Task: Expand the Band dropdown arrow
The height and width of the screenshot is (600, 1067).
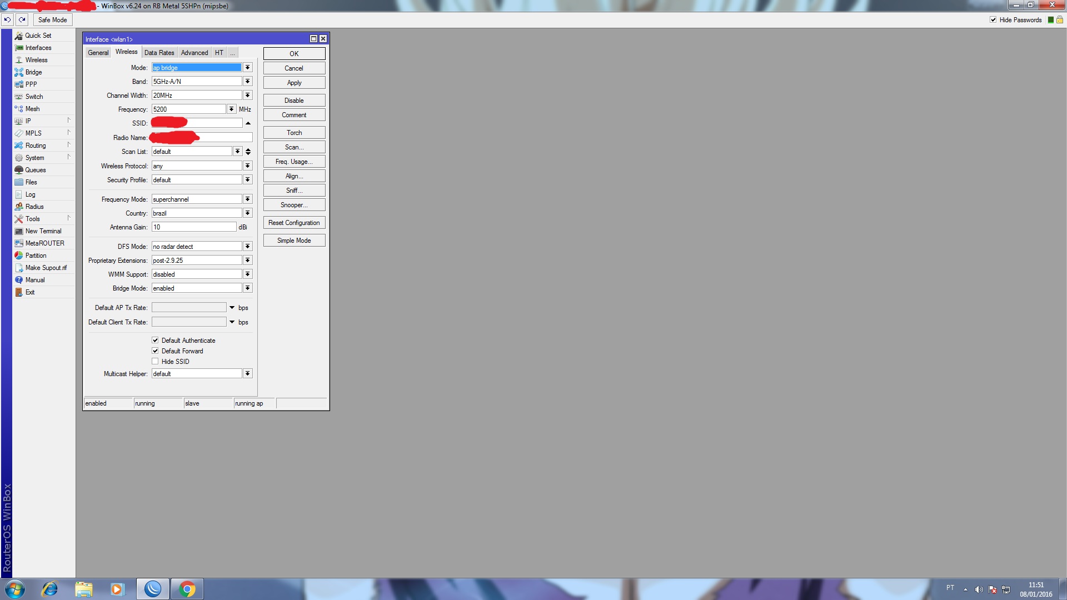Action: coord(247,82)
